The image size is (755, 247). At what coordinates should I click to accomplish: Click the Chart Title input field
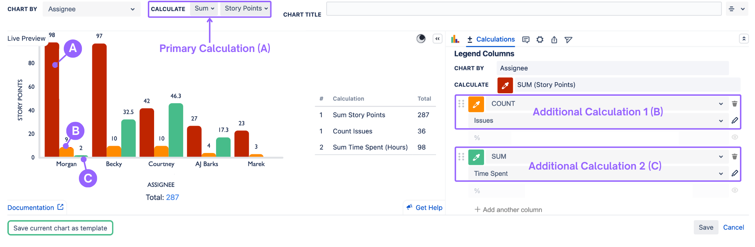pyautogui.click(x=523, y=9)
